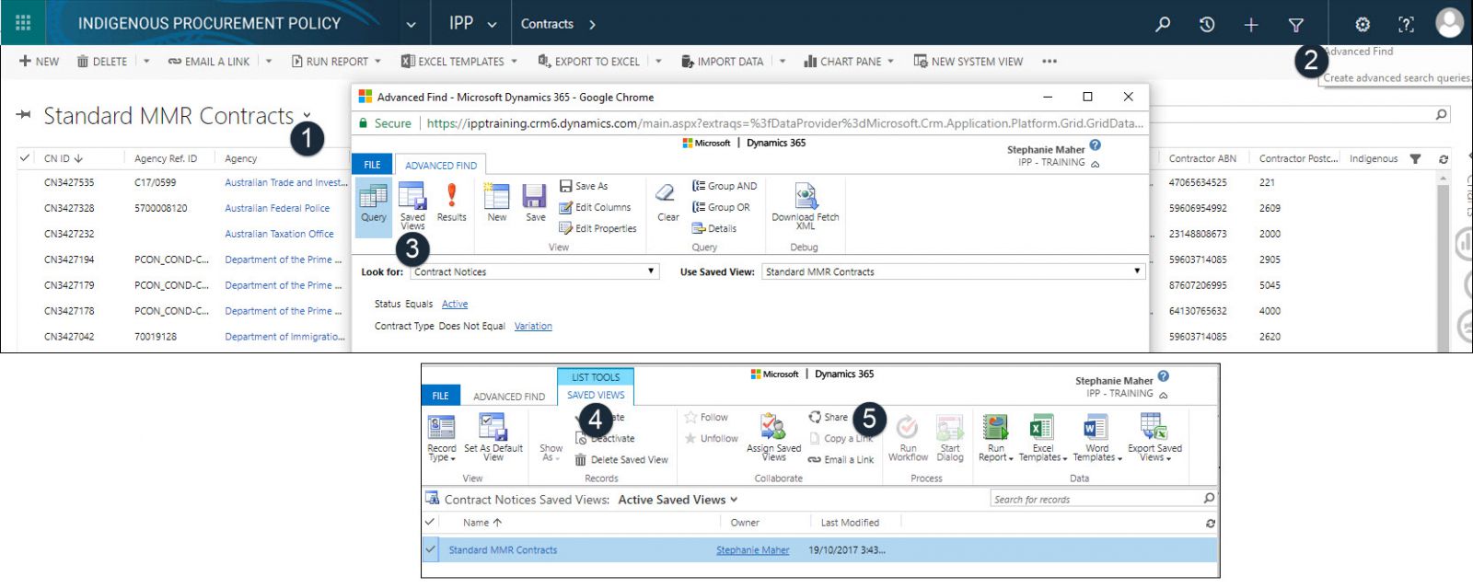Click the Results exclamation icon

pos(451,202)
